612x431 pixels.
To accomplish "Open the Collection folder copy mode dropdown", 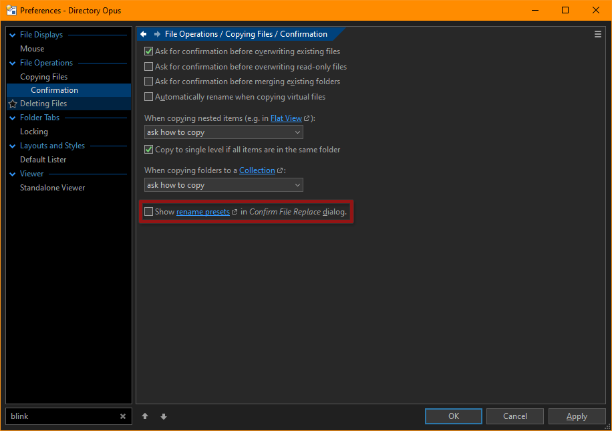I will [224, 185].
